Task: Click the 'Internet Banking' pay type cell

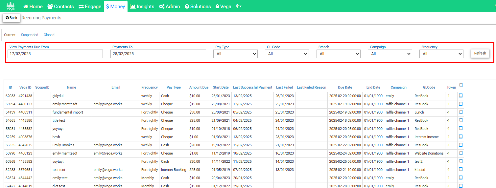Action: pos(174,170)
